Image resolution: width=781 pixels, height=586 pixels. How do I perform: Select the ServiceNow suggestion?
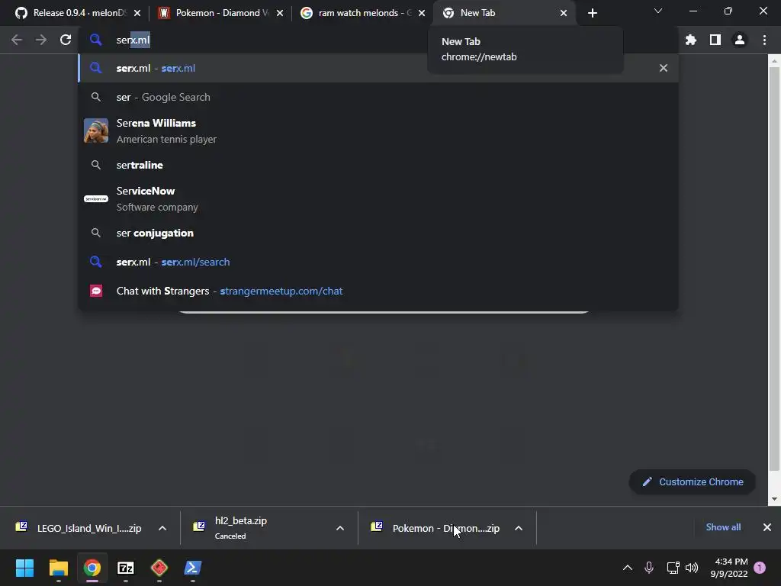[378, 199]
